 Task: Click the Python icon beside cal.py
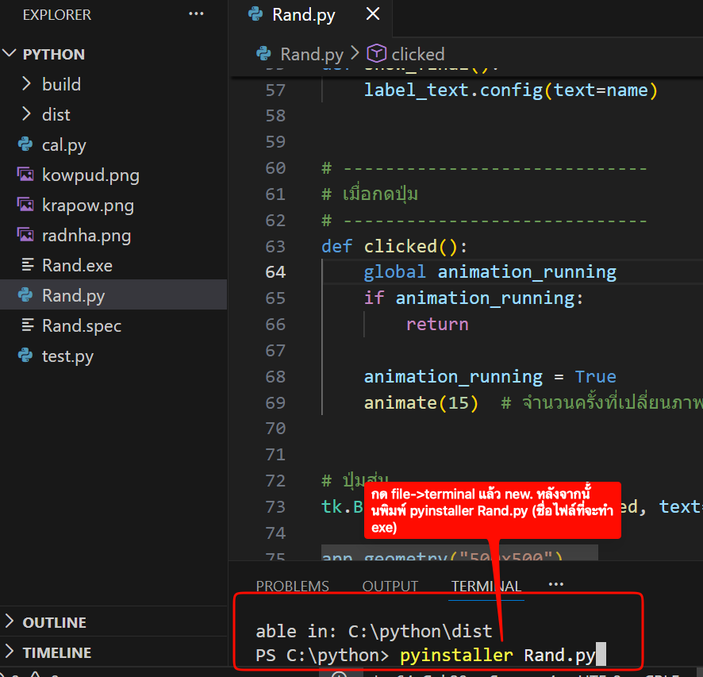point(26,145)
